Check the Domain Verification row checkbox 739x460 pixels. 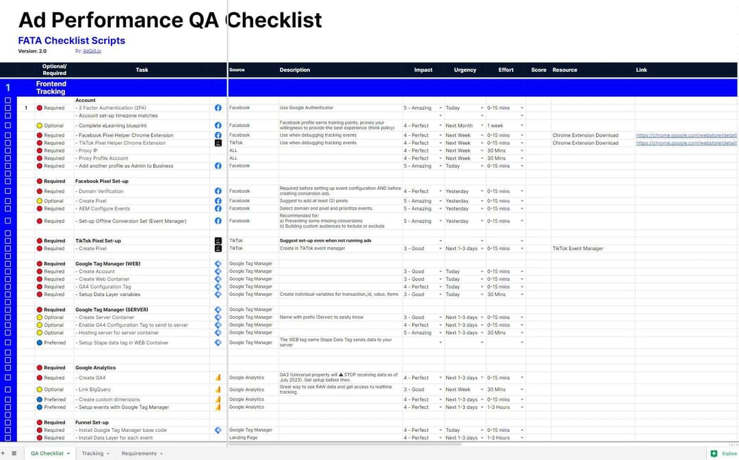(x=8, y=191)
